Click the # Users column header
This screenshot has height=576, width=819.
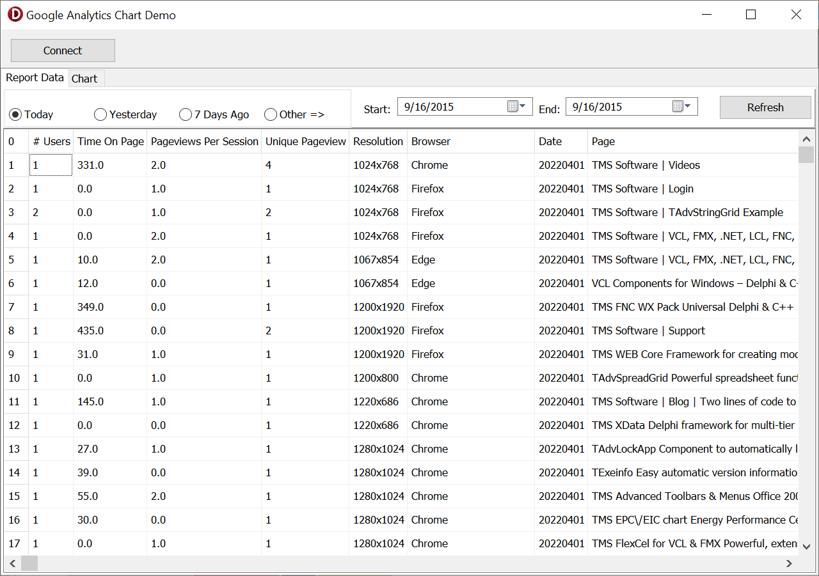coord(51,141)
